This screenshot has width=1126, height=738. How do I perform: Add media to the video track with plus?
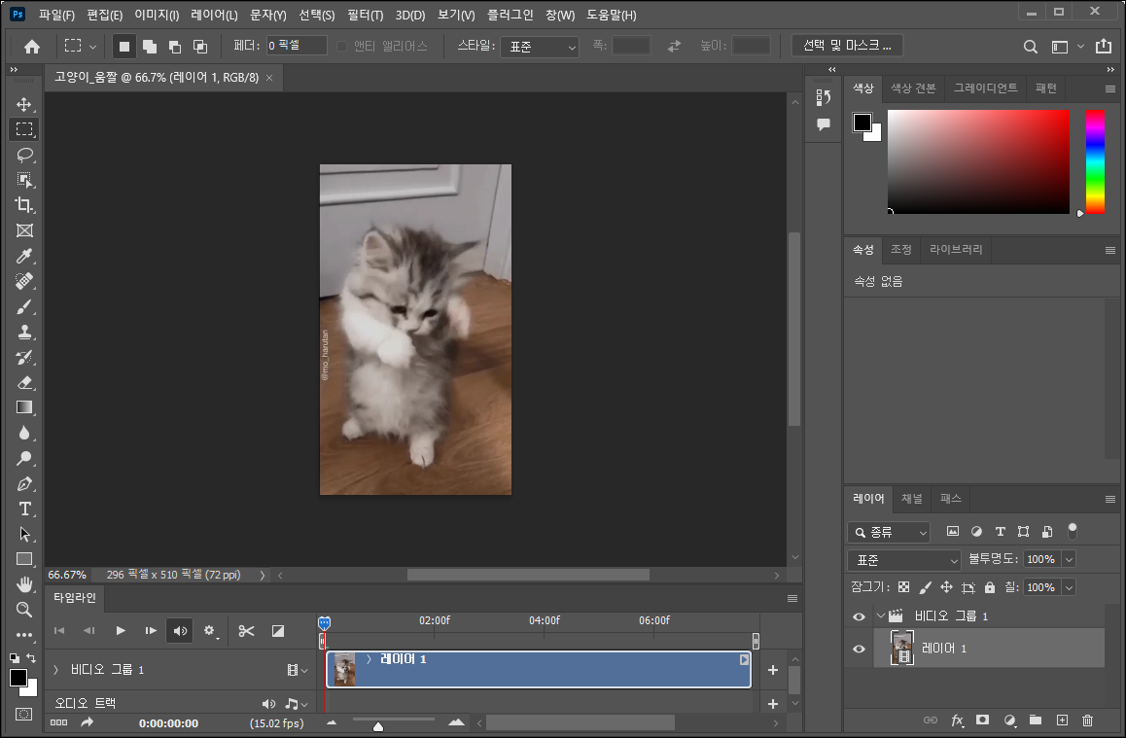pyautogui.click(x=773, y=670)
